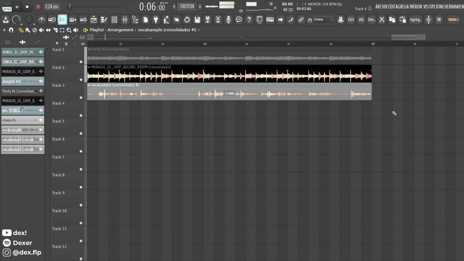Expand arrow after vocalsample breadcrumb in title
The height and width of the screenshot is (261, 464).
tap(199, 30)
